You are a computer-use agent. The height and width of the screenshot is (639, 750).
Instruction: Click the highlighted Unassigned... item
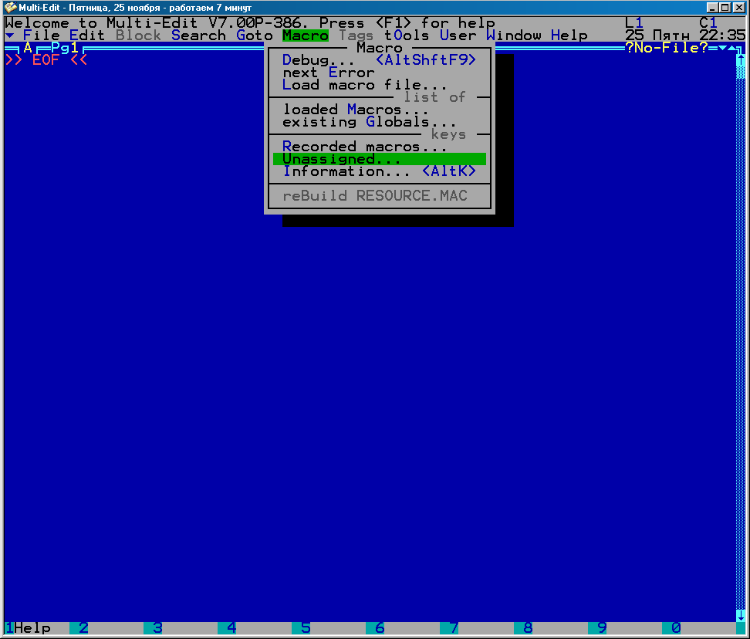[341, 159]
